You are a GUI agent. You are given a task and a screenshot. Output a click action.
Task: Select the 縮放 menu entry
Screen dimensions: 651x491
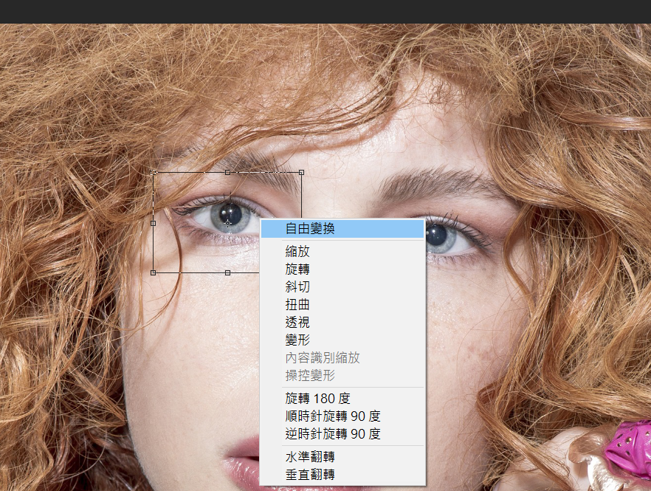coord(342,251)
